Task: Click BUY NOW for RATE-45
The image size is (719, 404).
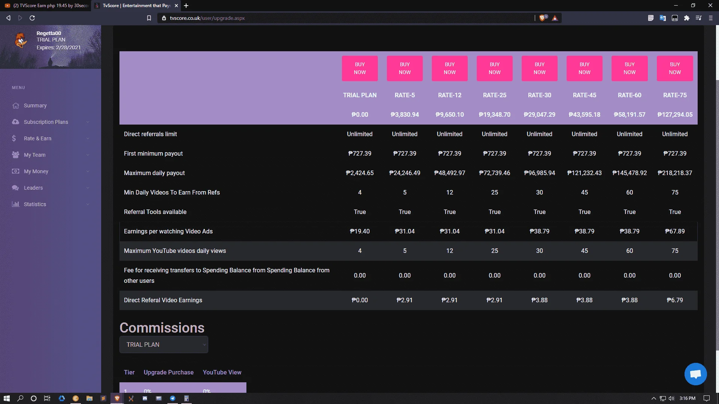Action: click(585, 68)
